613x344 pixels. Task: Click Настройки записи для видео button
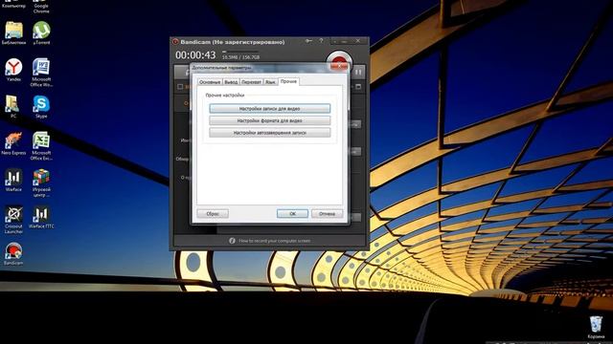269,108
